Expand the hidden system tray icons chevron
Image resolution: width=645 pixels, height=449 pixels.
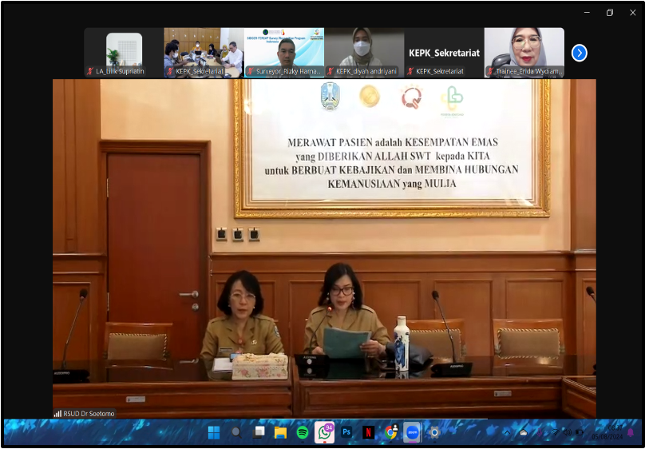point(506,432)
